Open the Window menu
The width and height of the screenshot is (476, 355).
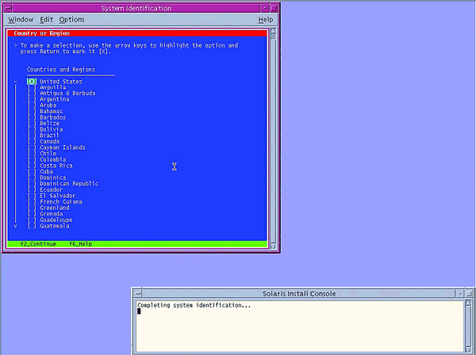pyautogui.click(x=21, y=20)
